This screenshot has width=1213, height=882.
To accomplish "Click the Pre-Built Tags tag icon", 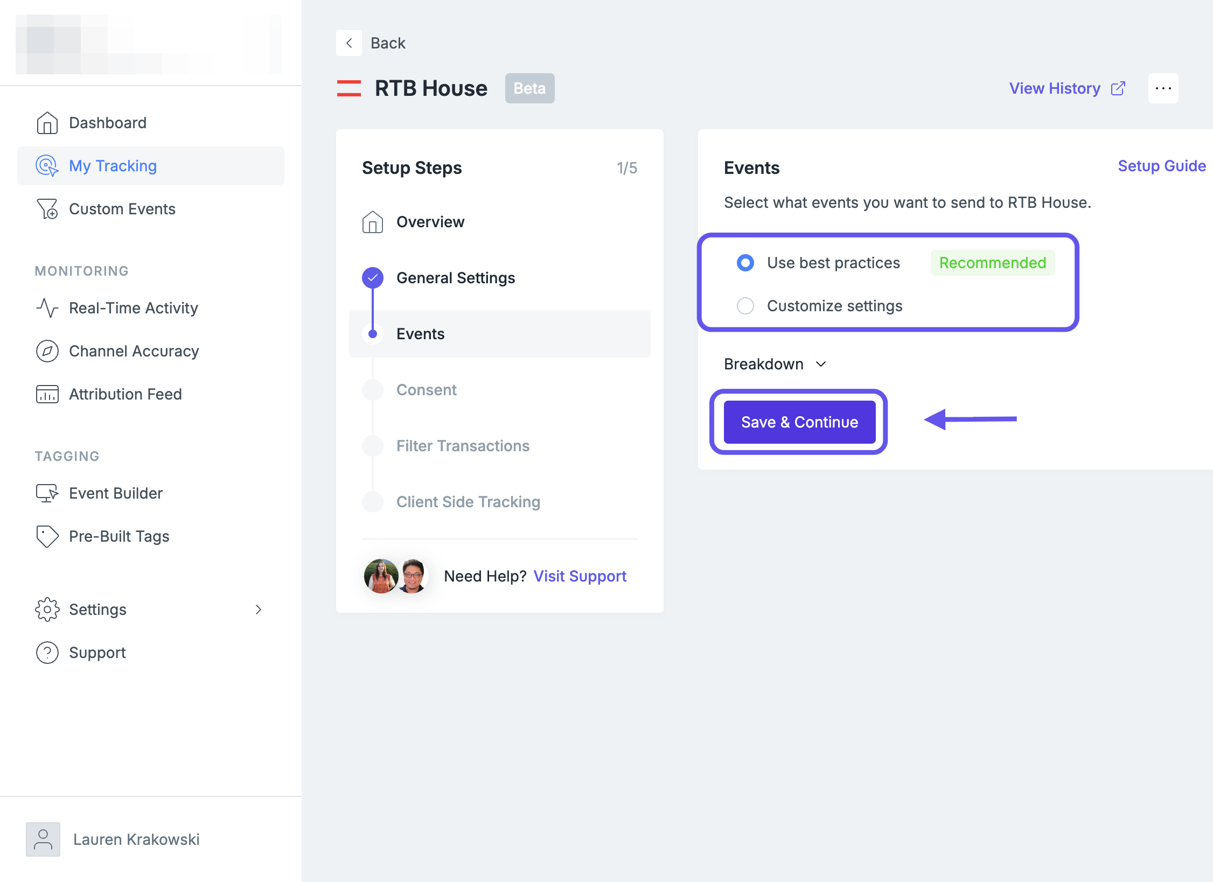I will 47,536.
